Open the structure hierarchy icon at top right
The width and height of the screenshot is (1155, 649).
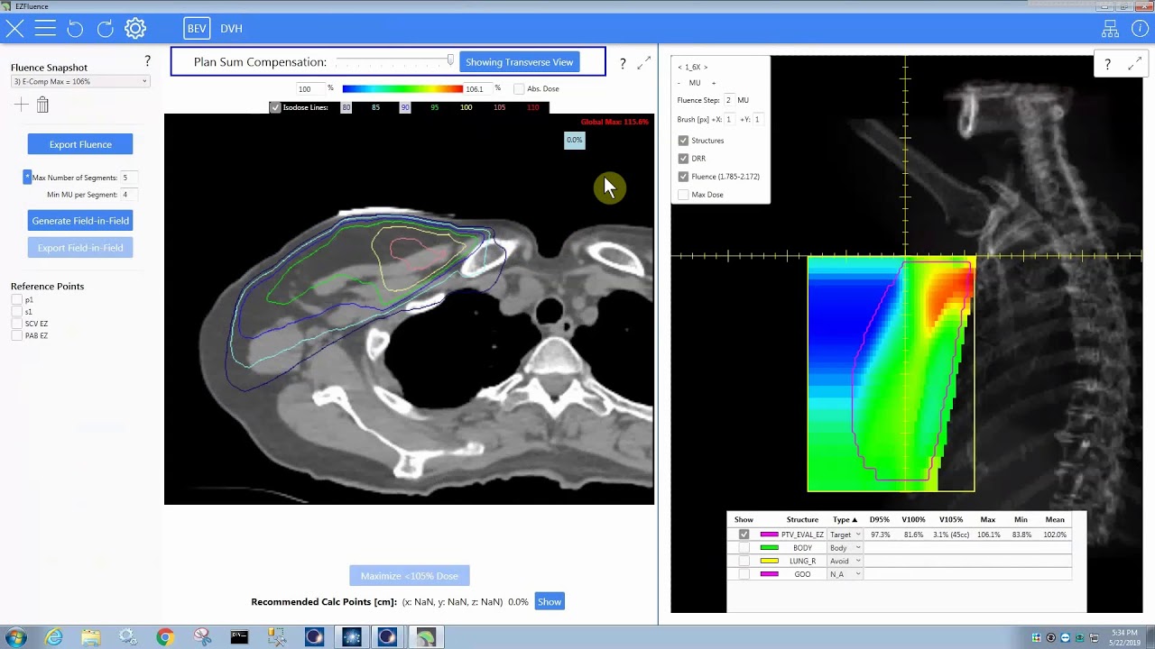(x=1110, y=29)
